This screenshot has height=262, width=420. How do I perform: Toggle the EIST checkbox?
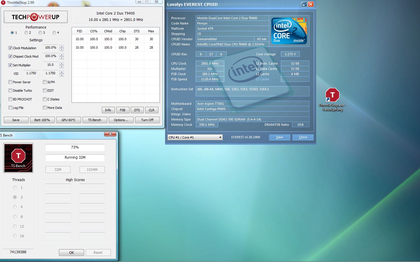click(x=45, y=91)
